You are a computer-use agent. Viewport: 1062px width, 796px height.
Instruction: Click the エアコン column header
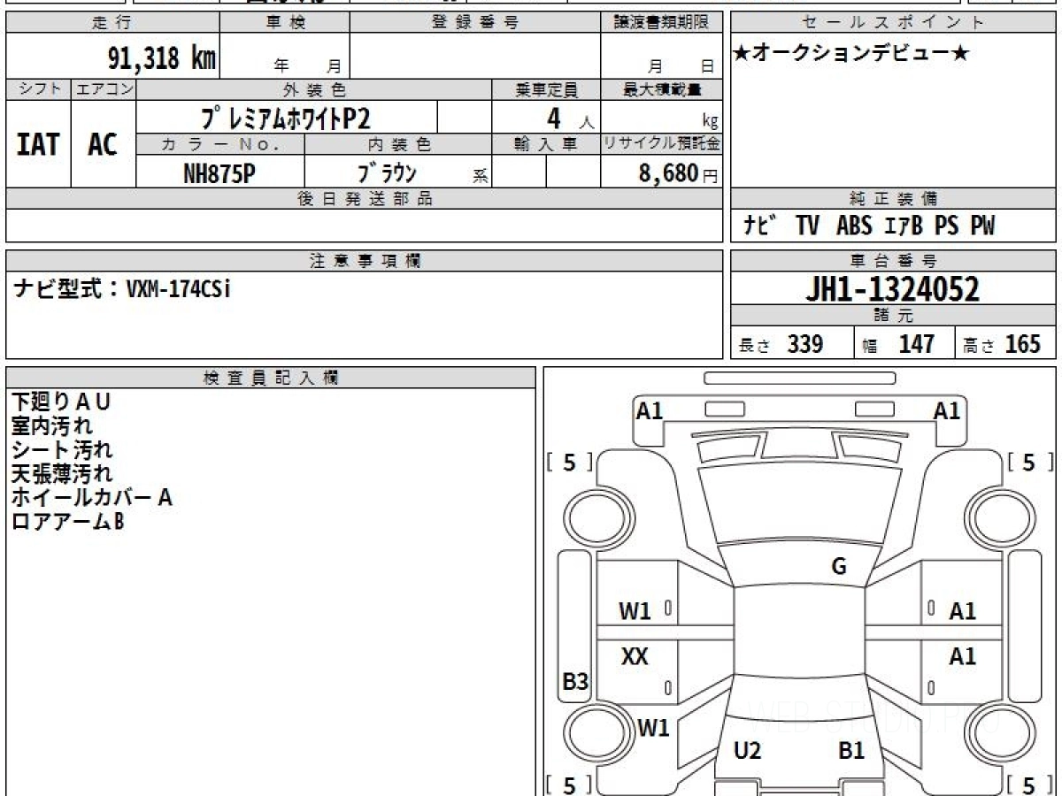coord(104,89)
